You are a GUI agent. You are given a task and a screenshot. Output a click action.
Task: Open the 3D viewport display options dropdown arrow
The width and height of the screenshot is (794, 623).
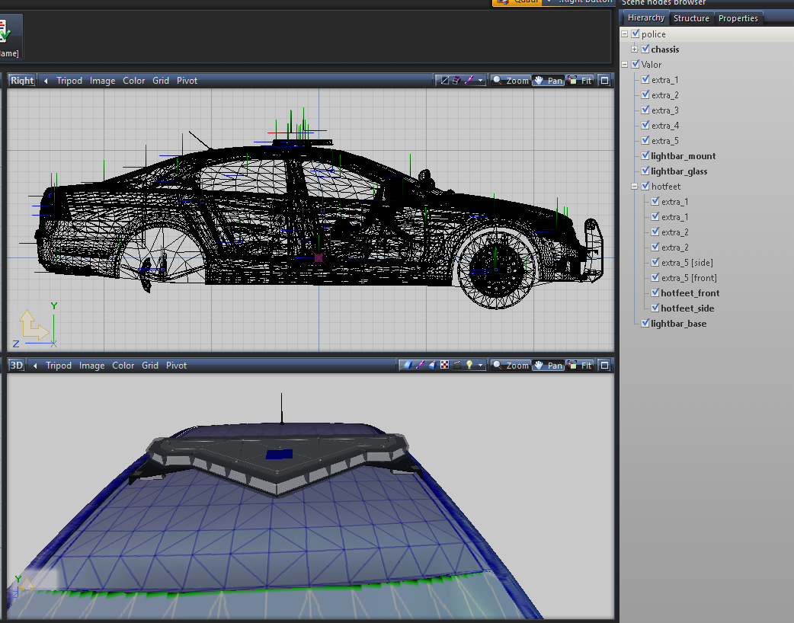click(x=481, y=366)
